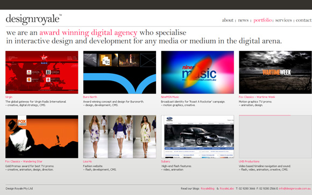The width and height of the screenshot is (312, 195).
Task: Click the 'award winning digital agency' headline text
Action: [x=88, y=33]
